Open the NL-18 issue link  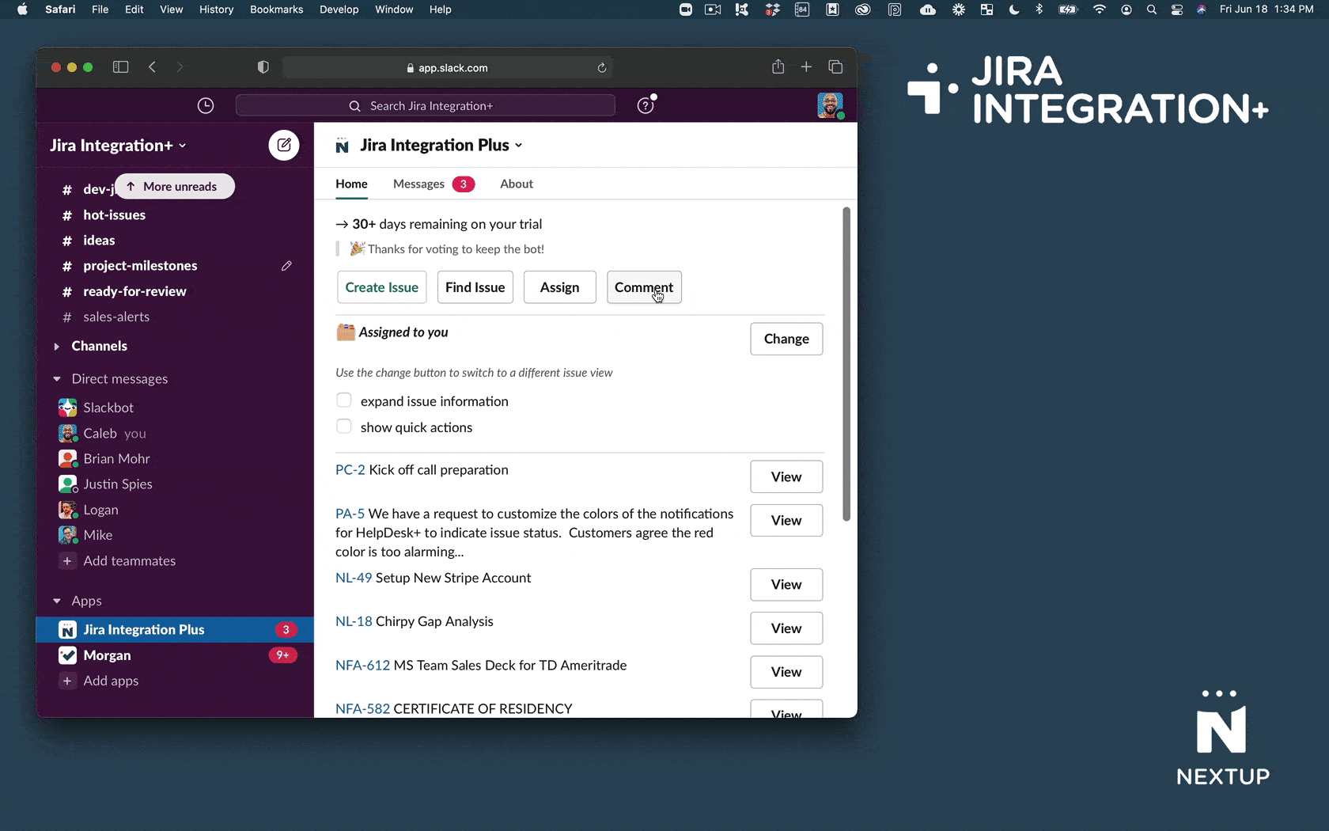point(354,621)
